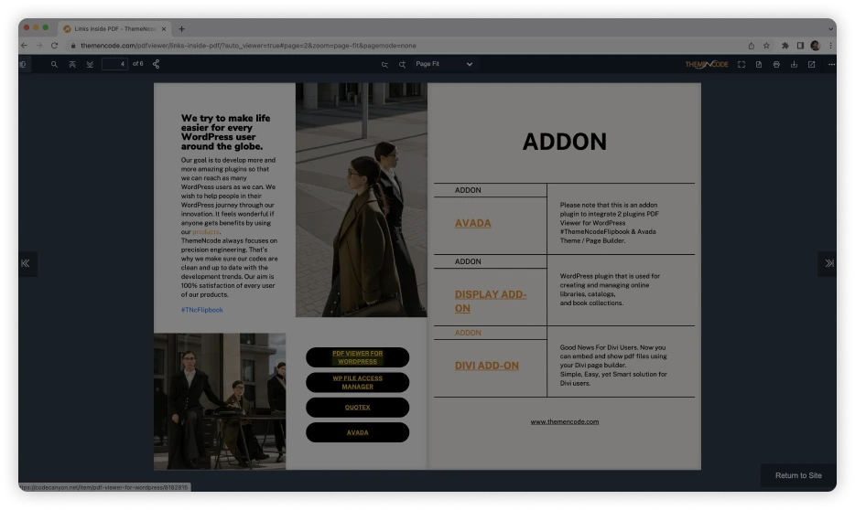Enter fullscreen presentation mode
This screenshot has width=855, height=510.
point(741,64)
